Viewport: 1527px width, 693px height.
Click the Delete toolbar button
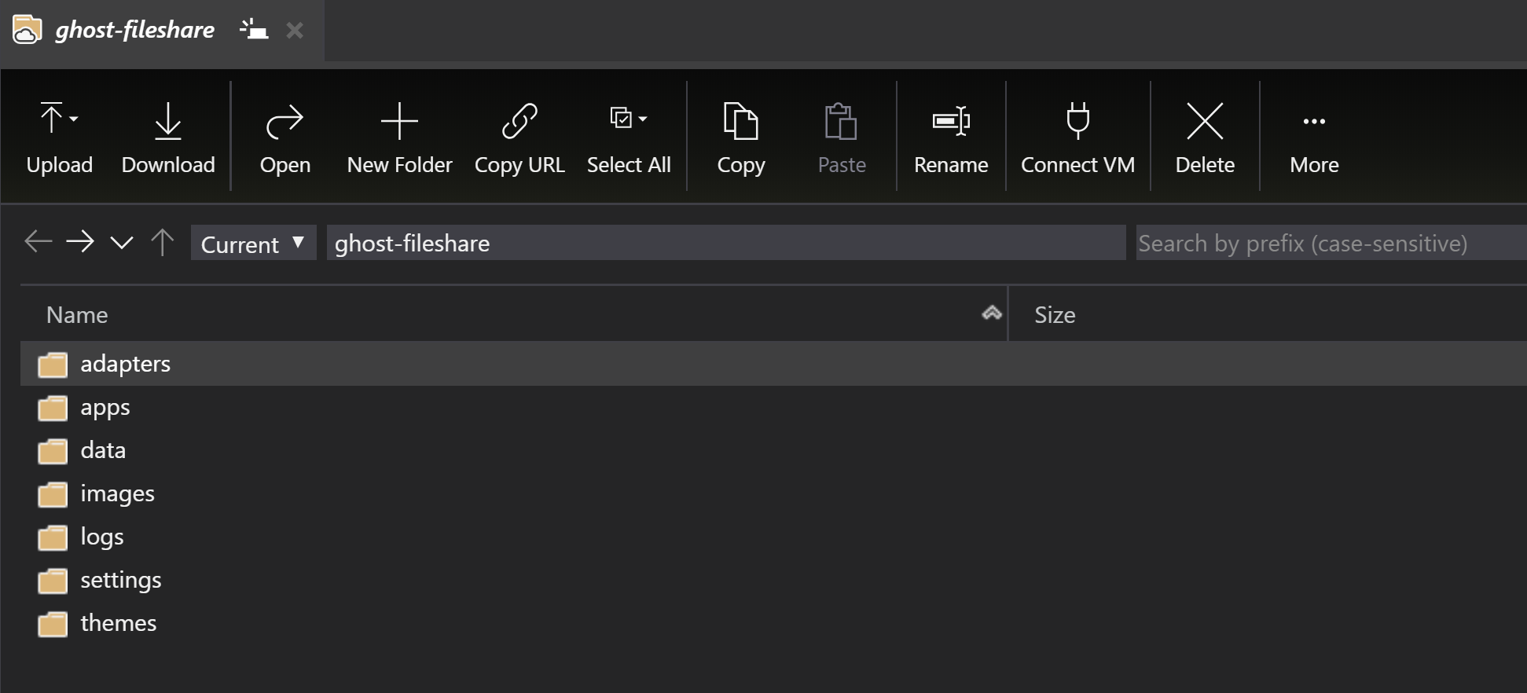tap(1205, 137)
